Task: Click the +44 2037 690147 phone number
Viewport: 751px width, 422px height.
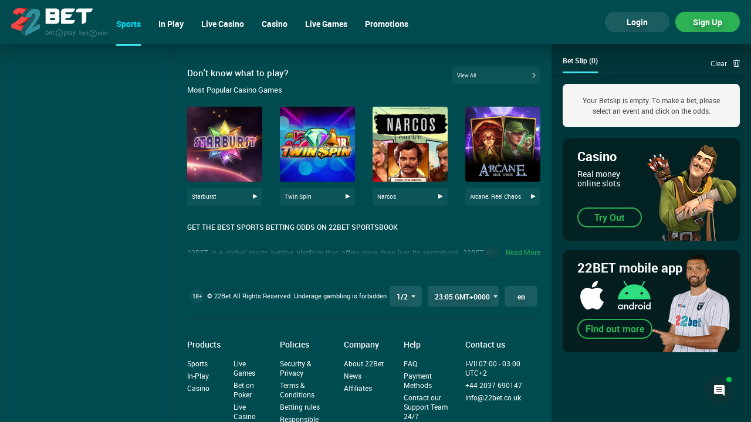Action: [493, 386]
